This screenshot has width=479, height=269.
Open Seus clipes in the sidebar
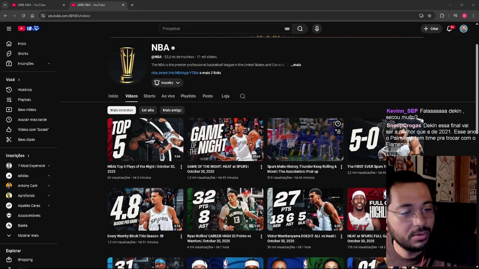29,139
